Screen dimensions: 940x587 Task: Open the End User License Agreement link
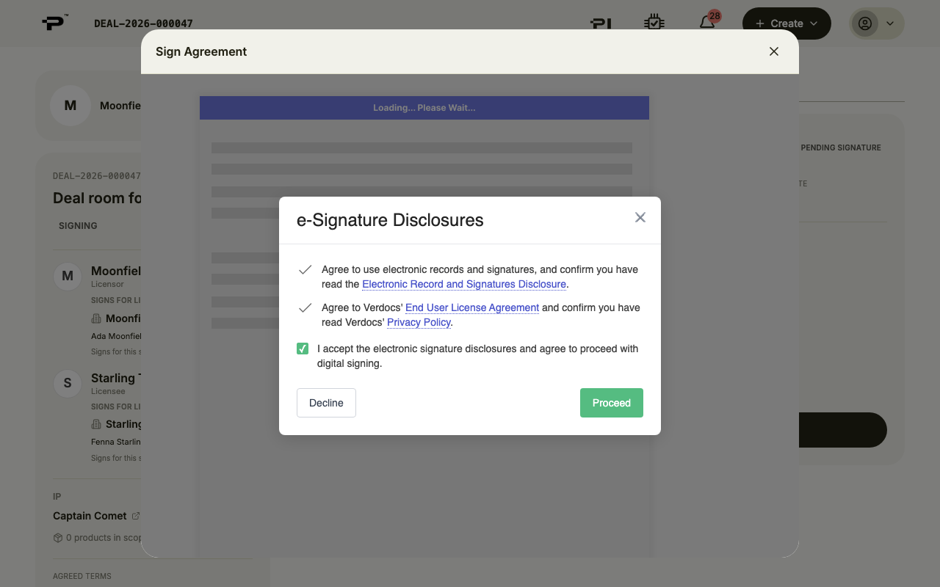(472, 307)
